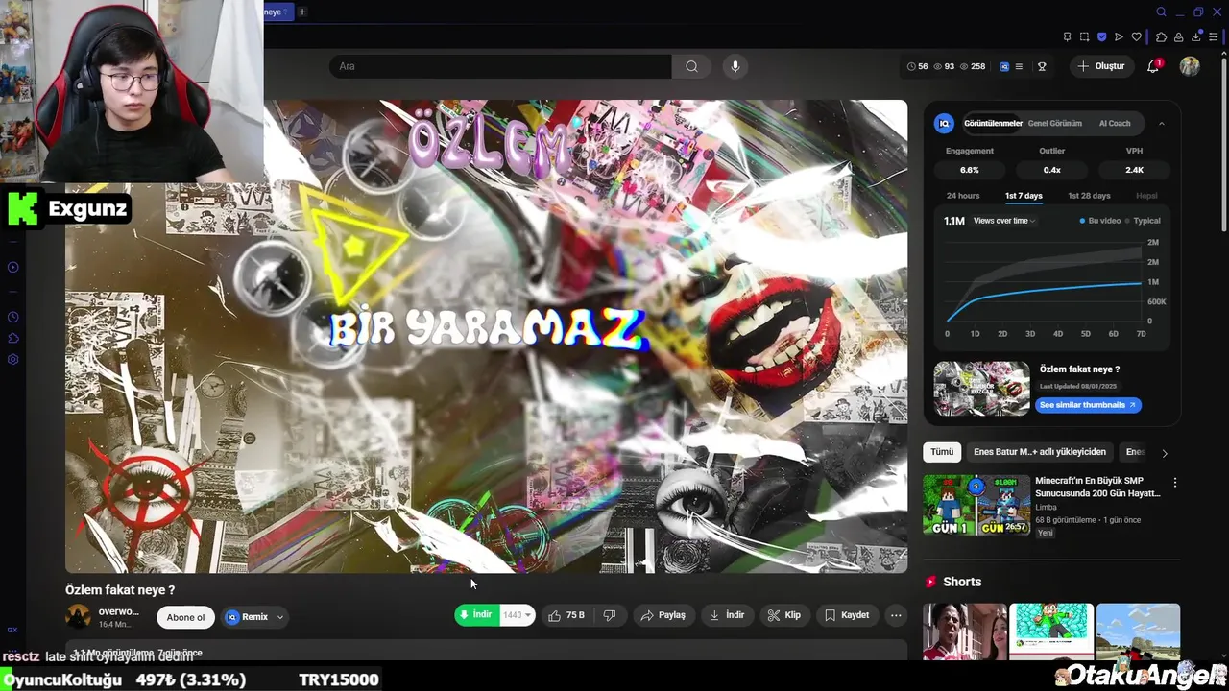Click the search magnifier icon beside the Ara field
1229x691 pixels.
pyautogui.click(x=691, y=66)
